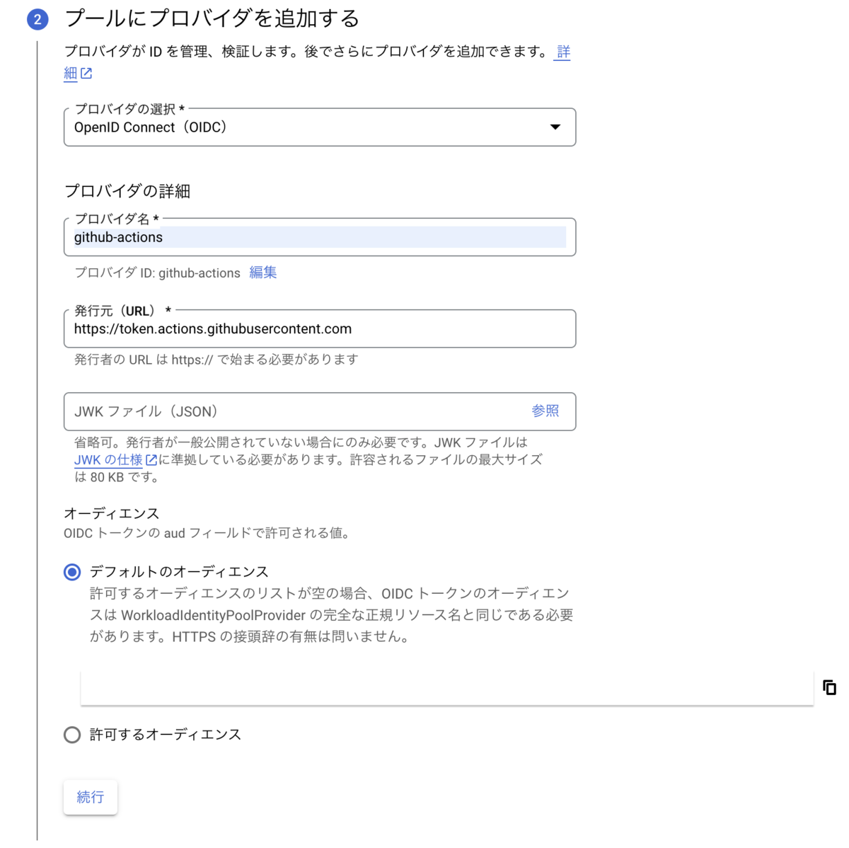Screen dimensions: 849x848
Task: Click the default audience value box
Action: click(x=447, y=687)
